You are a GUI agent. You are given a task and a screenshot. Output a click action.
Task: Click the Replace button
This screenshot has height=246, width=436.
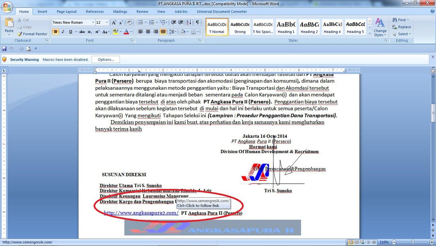(401, 27)
